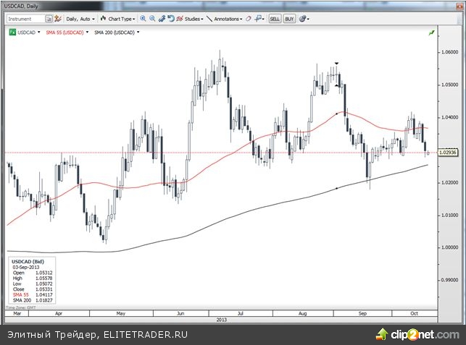Click the current price label 1.02936
This screenshot has height=345, width=466.
(x=449, y=153)
